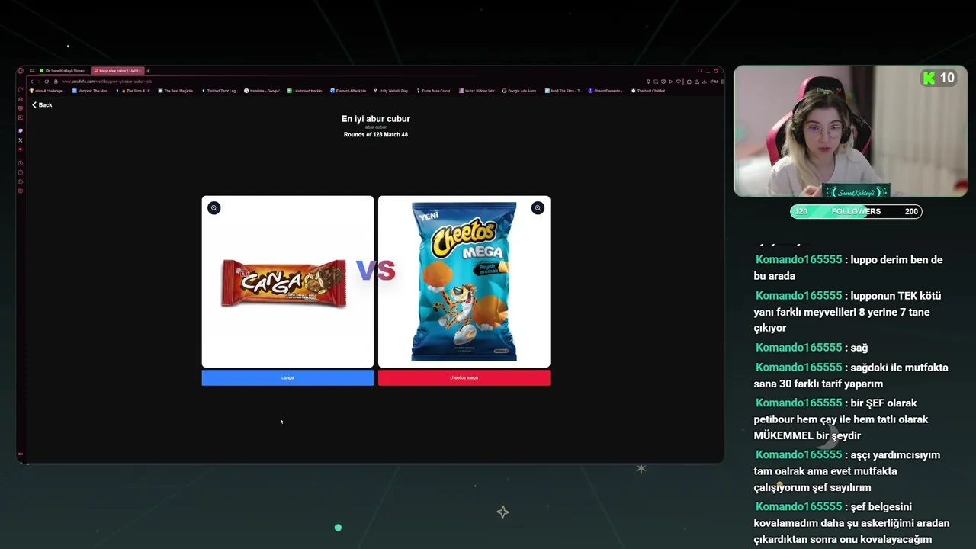The width and height of the screenshot is (976, 549).
Task: Go back using the Back arrow link
Action: coord(42,104)
